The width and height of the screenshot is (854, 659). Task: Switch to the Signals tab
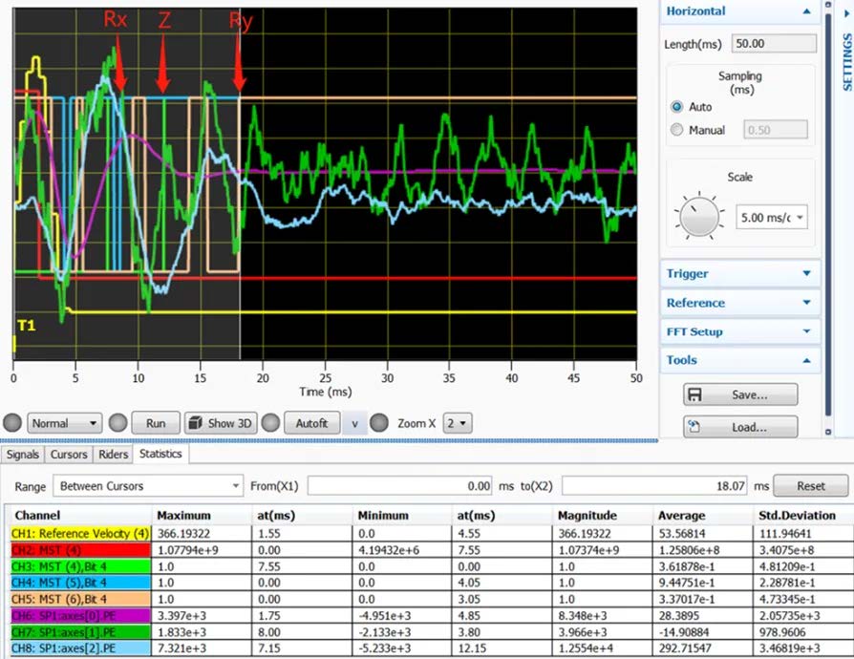click(x=23, y=454)
